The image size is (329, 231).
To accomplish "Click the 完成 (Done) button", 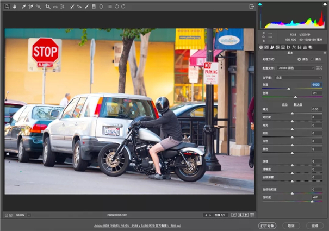I will [314, 226].
